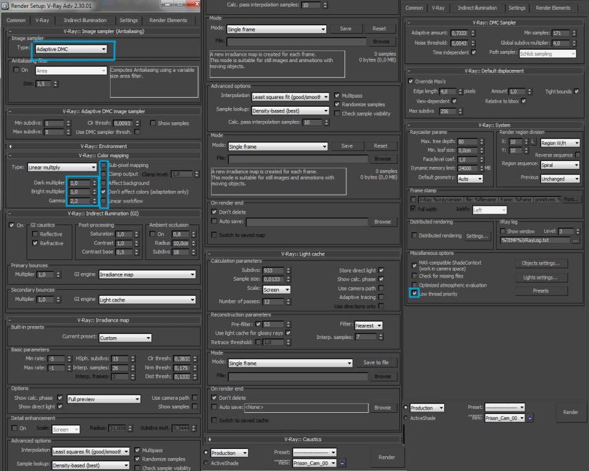This screenshot has height=471, width=589.
Task: Select the Settings tab above the DMC Sampler rollout
Action: coord(517,8)
